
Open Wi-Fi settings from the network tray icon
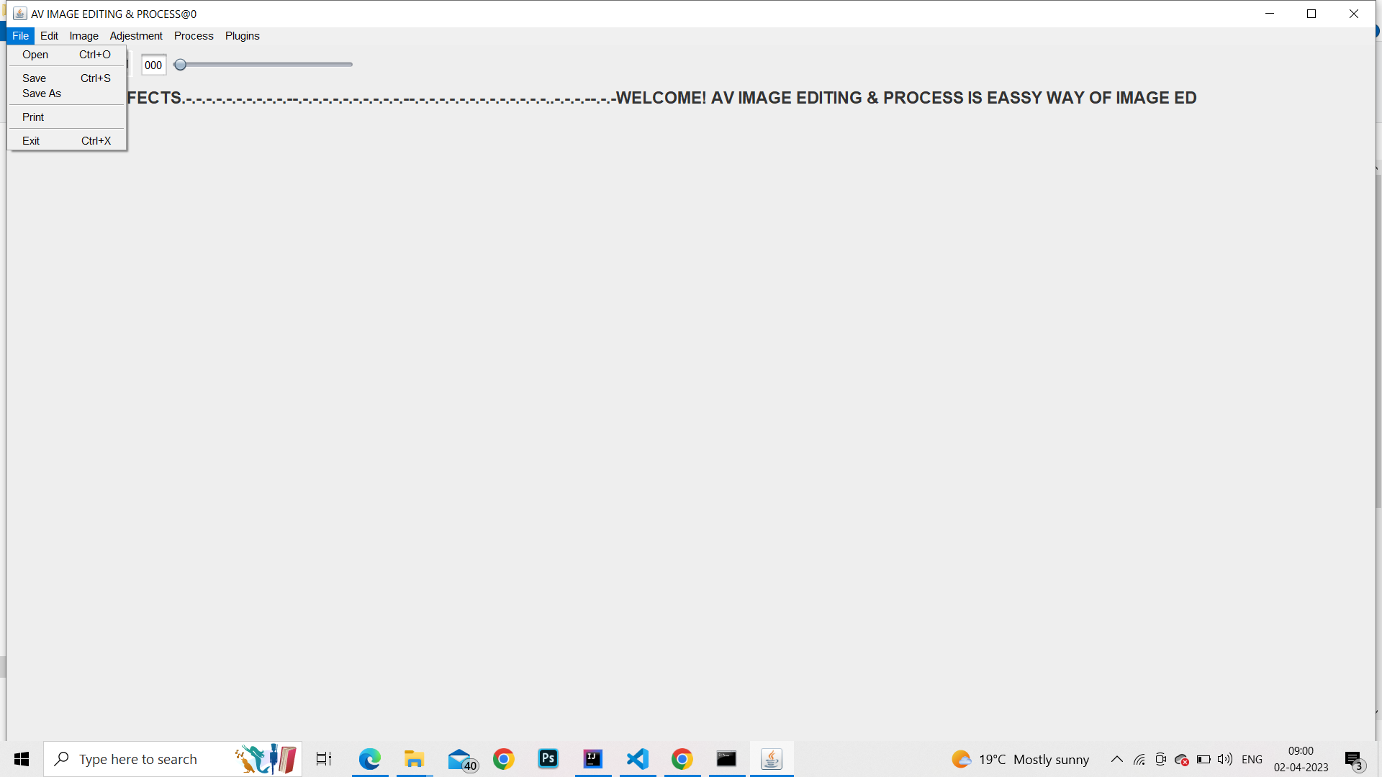pyautogui.click(x=1139, y=759)
